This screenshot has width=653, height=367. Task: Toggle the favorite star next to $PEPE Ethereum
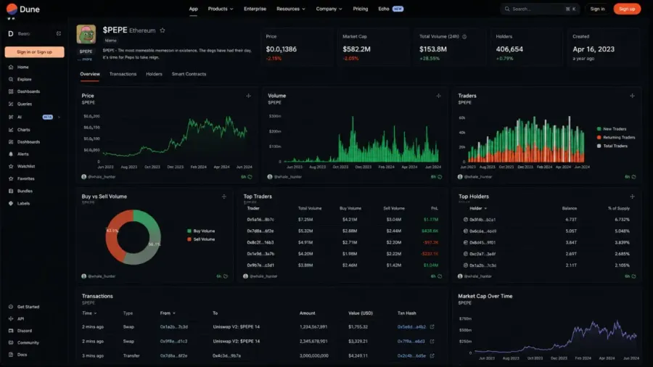click(163, 30)
